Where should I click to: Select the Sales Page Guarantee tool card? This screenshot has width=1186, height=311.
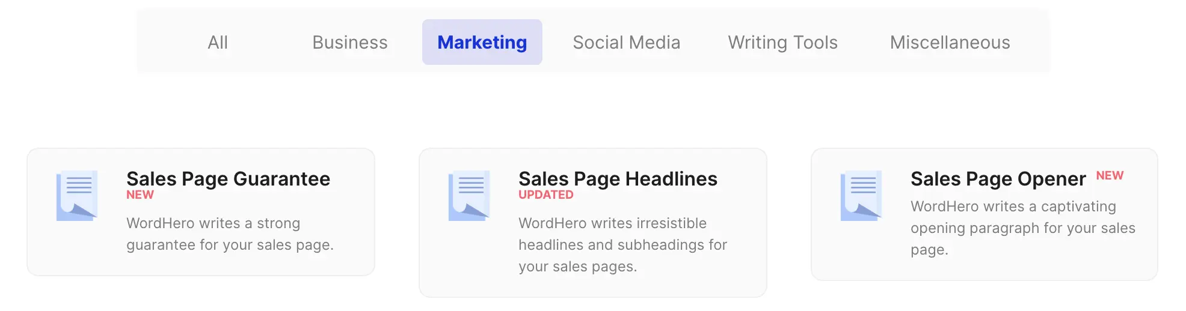click(201, 264)
